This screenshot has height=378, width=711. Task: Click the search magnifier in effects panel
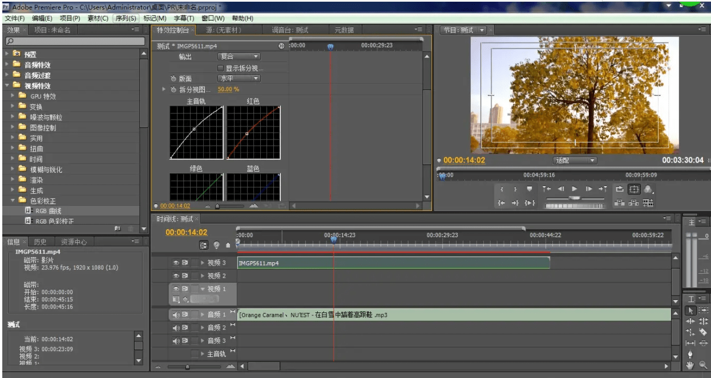(x=10, y=41)
